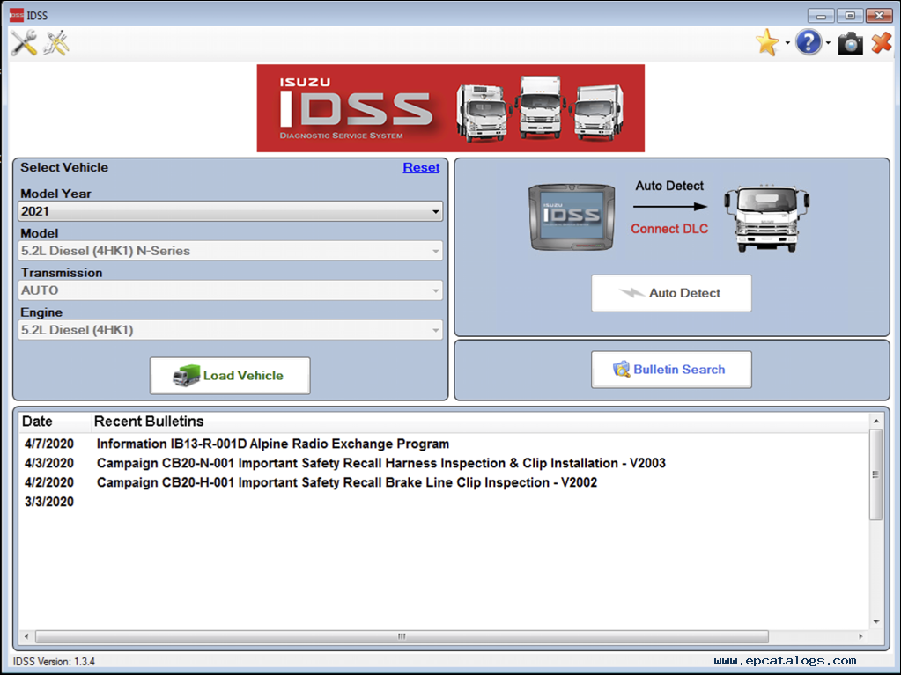The width and height of the screenshot is (901, 675).
Task: Take a screenshot with the camera icon
Action: point(851,44)
